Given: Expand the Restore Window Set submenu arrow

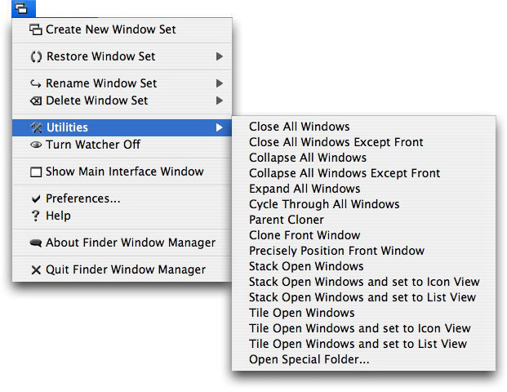Looking at the screenshot, I should 220,56.
